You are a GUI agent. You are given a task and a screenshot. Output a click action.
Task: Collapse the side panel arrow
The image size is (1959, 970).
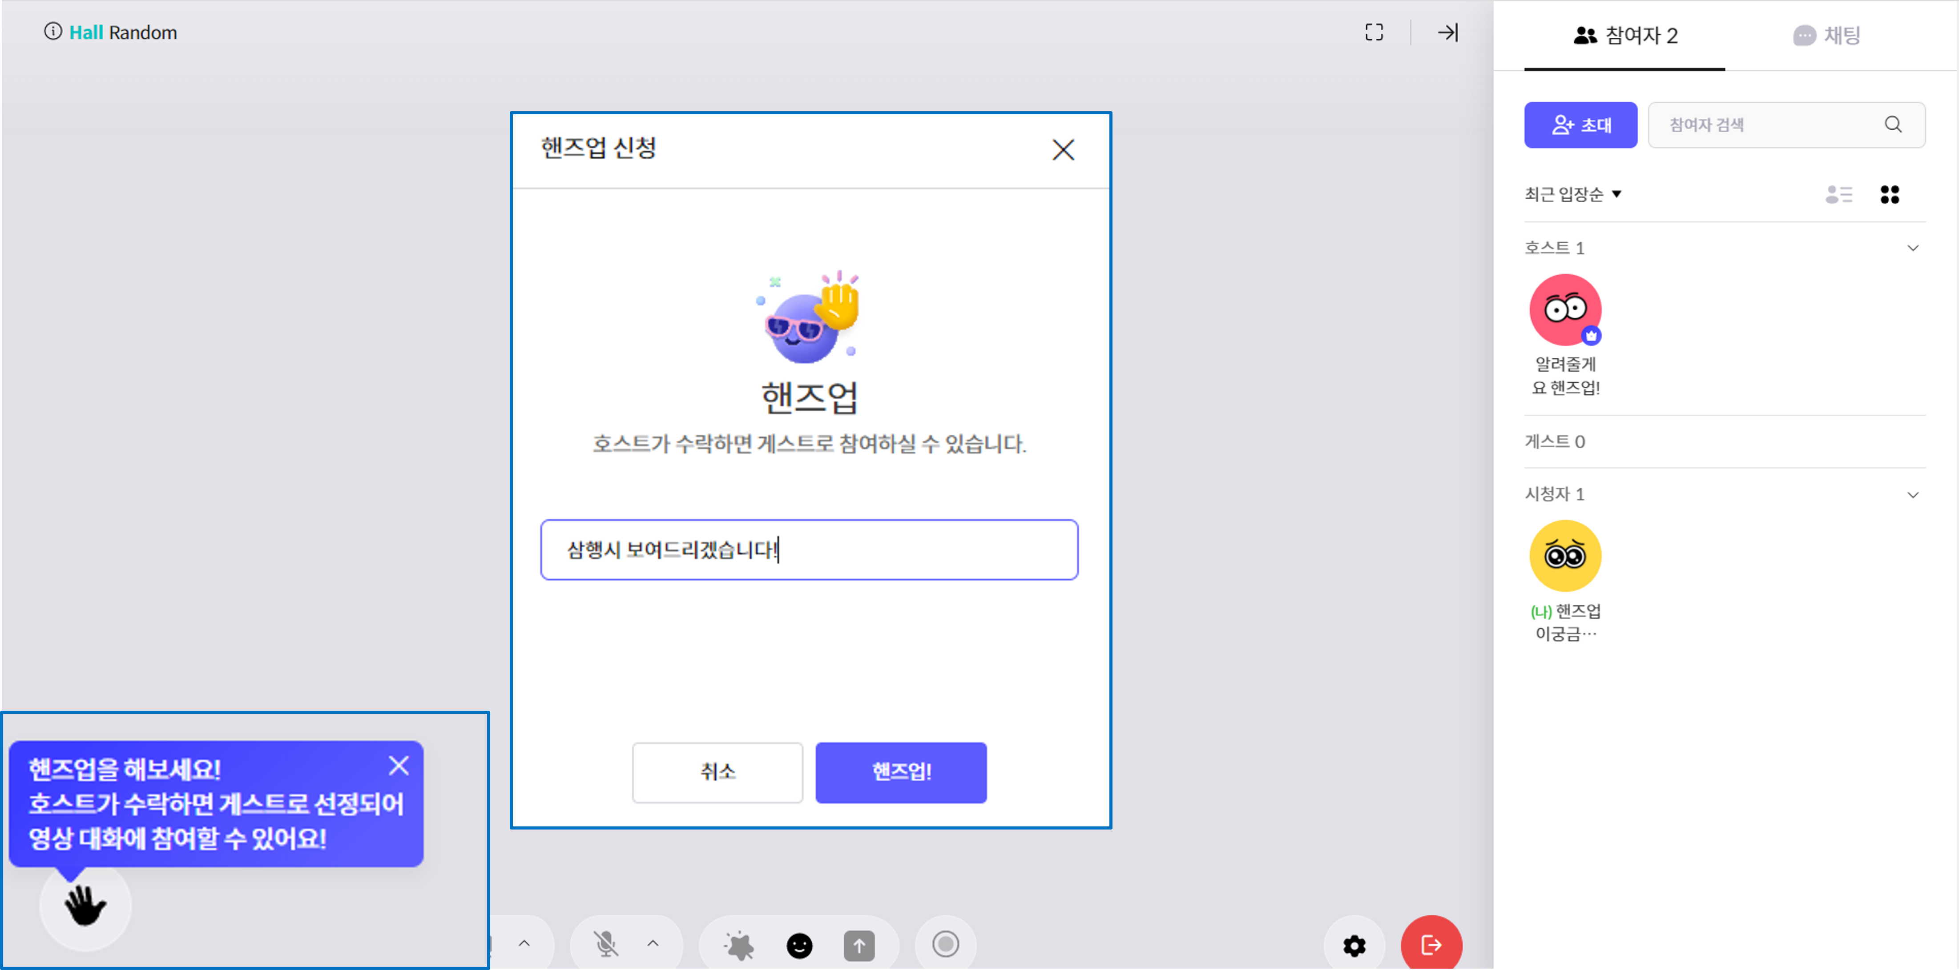tap(1447, 32)
